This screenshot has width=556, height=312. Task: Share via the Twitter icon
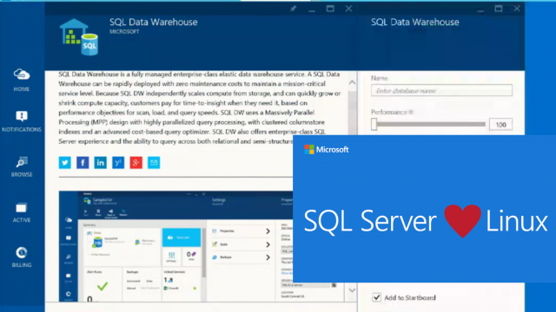click(65, 163)
